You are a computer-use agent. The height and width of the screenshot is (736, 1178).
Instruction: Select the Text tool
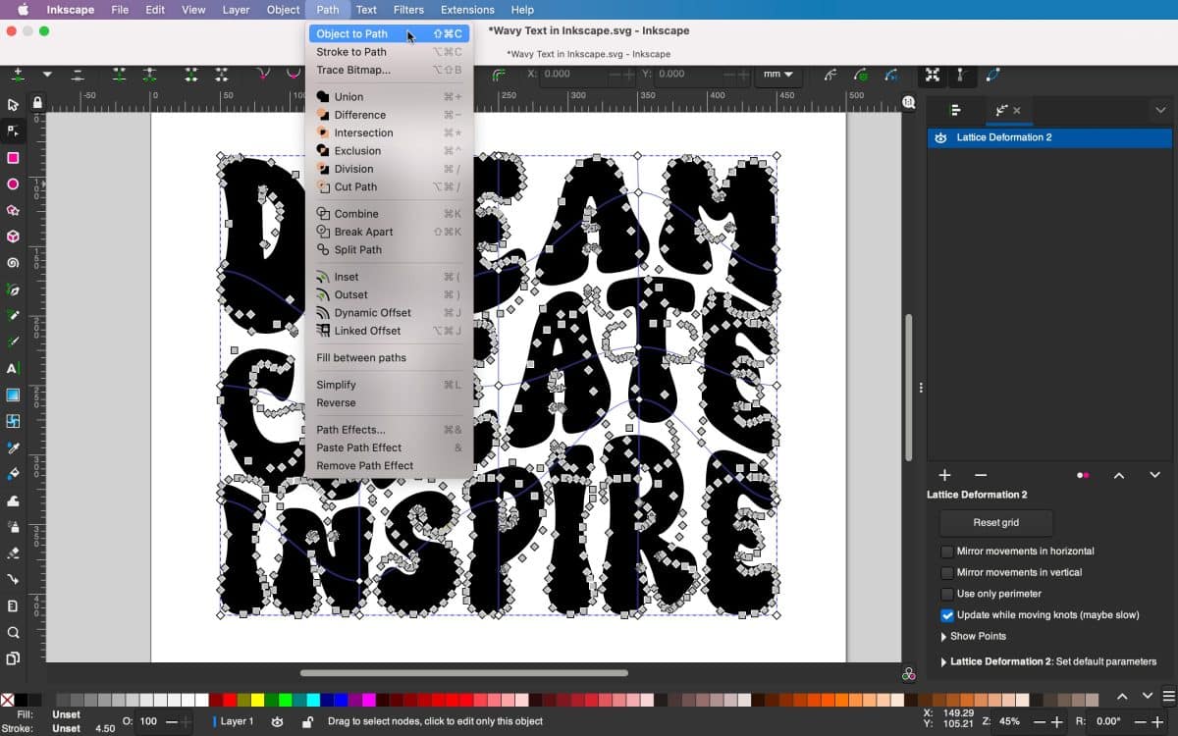[x=13, y=369]
